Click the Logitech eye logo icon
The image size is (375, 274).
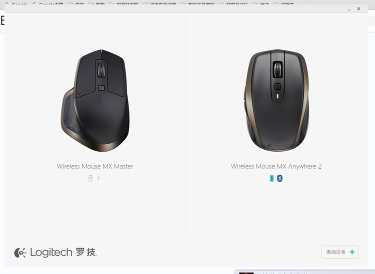click(20, 253)
